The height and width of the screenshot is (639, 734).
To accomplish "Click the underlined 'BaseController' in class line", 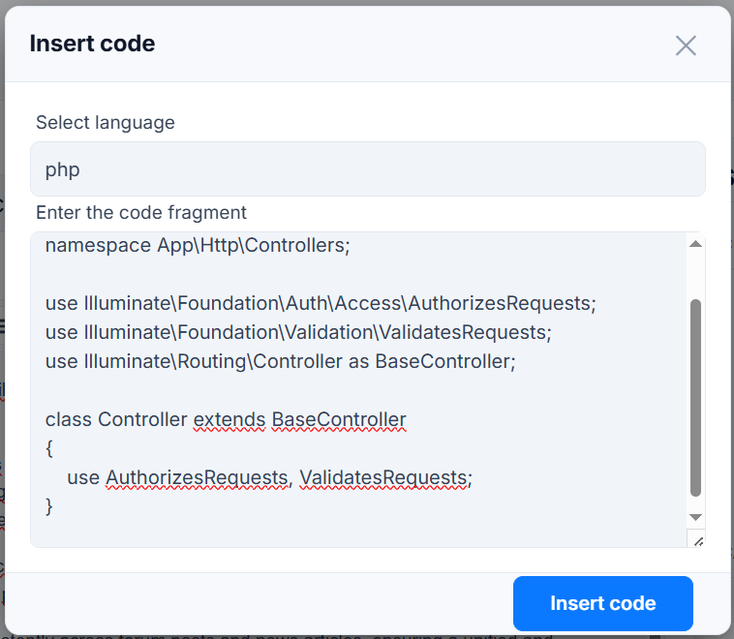I will click(339, 419).
